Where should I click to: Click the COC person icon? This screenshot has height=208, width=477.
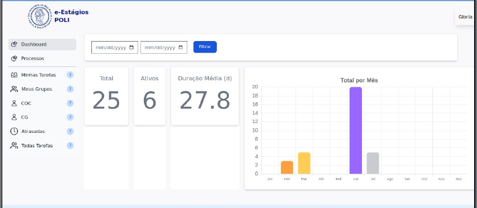[14, 103]
